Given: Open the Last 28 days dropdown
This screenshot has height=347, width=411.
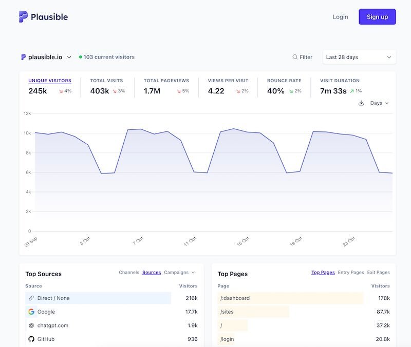Looking at the screenshot, I should pyautogui.click(x=359, y=57).
